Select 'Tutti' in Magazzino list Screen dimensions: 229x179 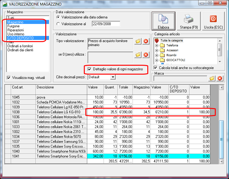tap(28, 18)
